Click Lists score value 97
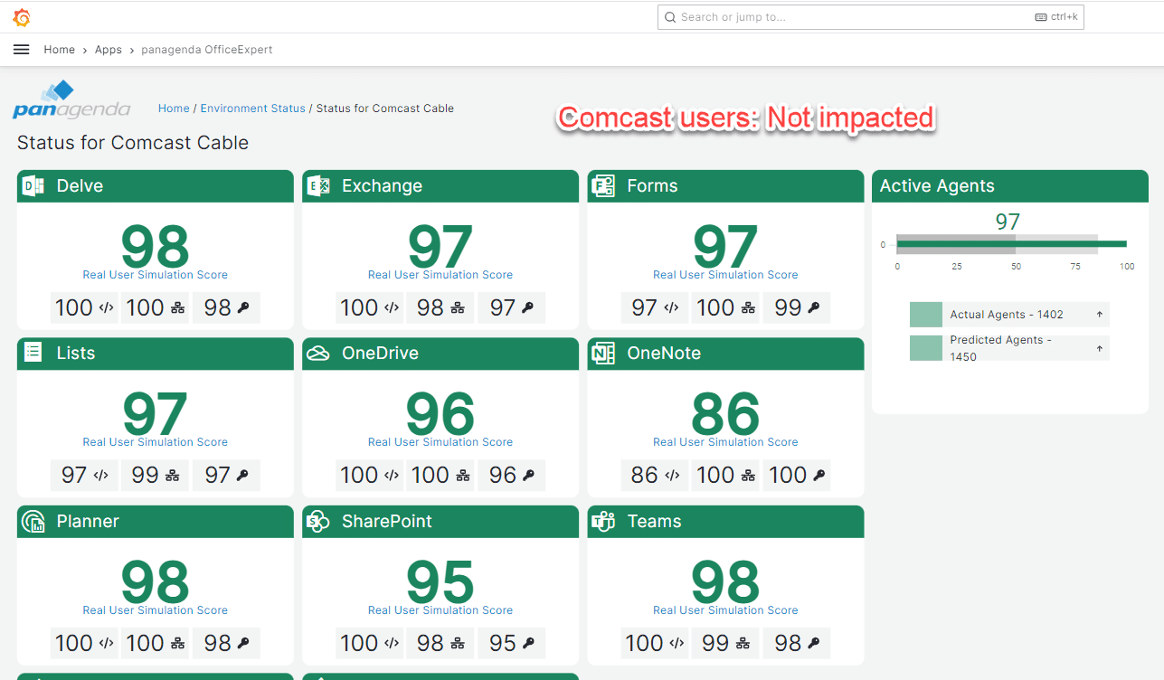This screenshot has width=1164, height=680. [x=156, y=415]
